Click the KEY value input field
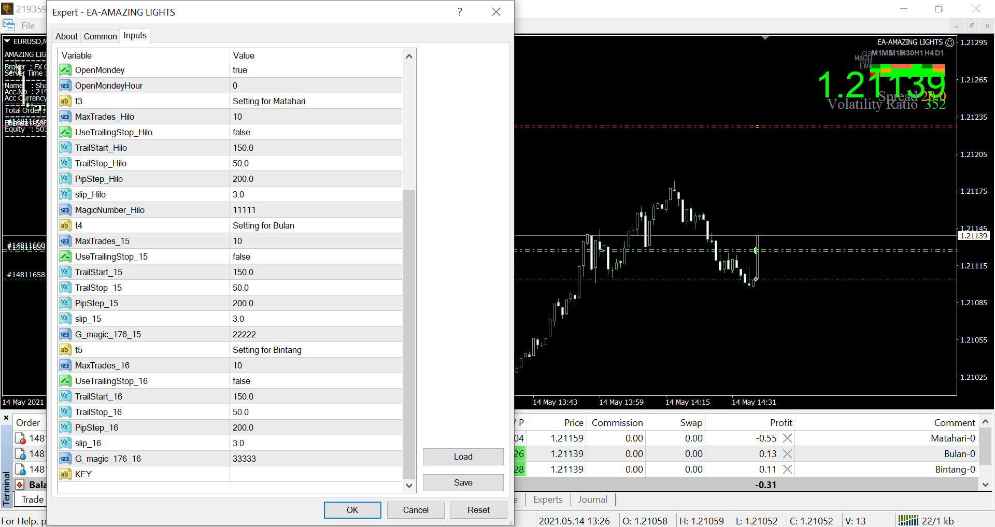Screen dimensions: 995x527 315,474
